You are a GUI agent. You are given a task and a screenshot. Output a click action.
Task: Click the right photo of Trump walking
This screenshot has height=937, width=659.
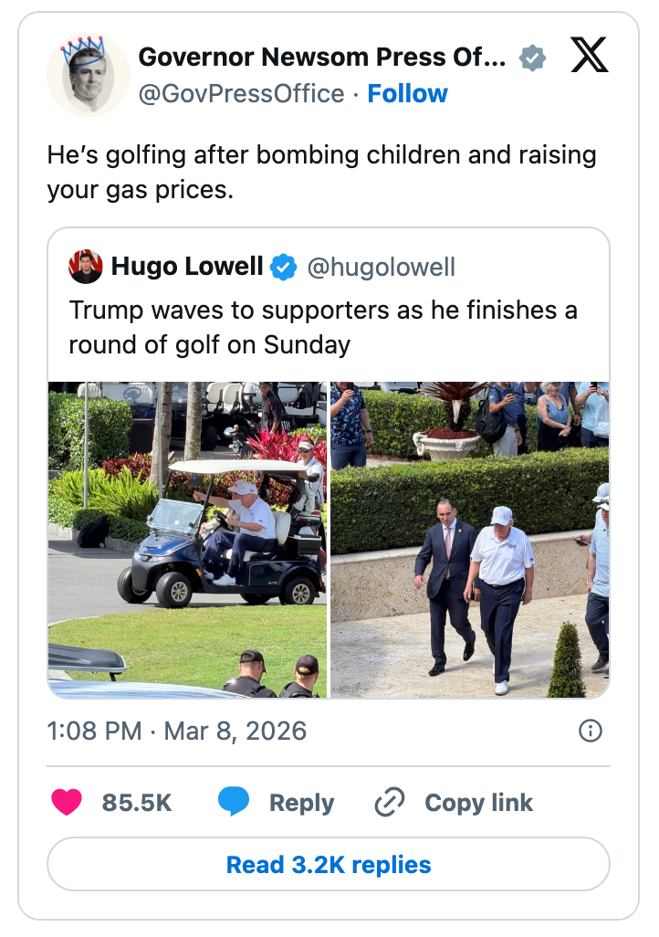pos(470,536)
